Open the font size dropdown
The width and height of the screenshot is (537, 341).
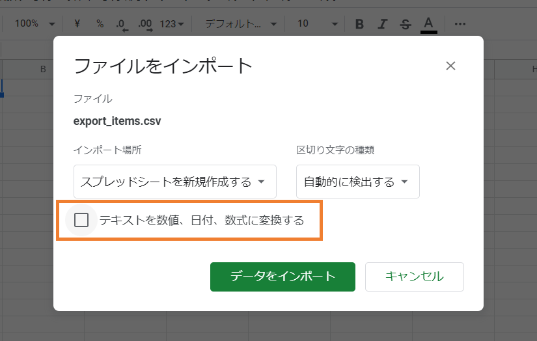318,23
